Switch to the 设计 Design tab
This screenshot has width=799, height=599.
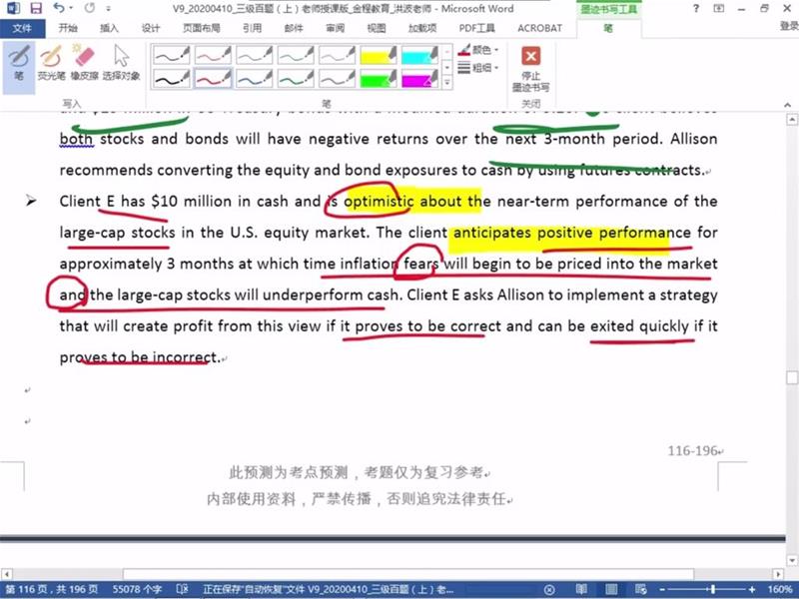[151, 29]
